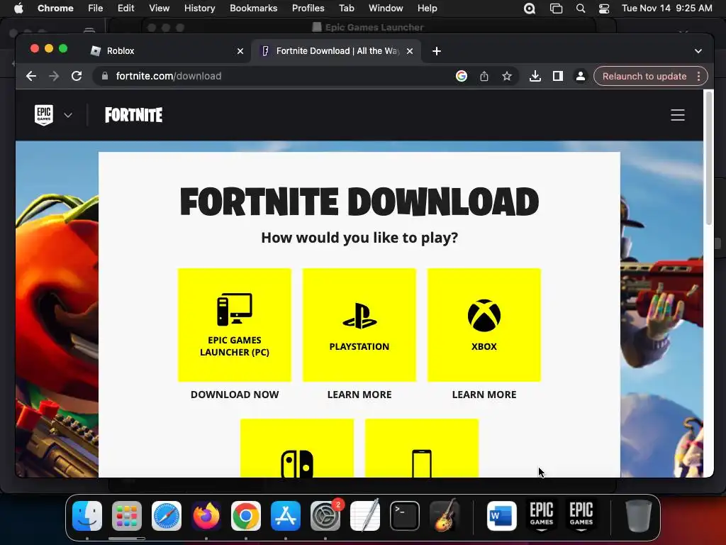Close the Fortnite Download tab
Screen dimensions: 726x545
pyautogui.click(x=410, y=51)
